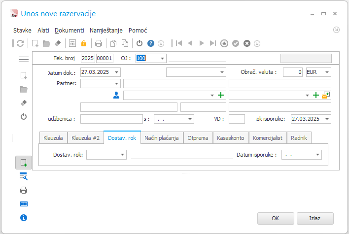Go to previous record arrow
349x234 pixels.
click(190, 43)
